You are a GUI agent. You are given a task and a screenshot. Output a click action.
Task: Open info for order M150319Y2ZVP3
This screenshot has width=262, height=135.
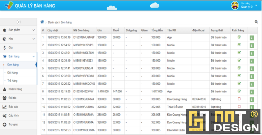tap(251, 45)
